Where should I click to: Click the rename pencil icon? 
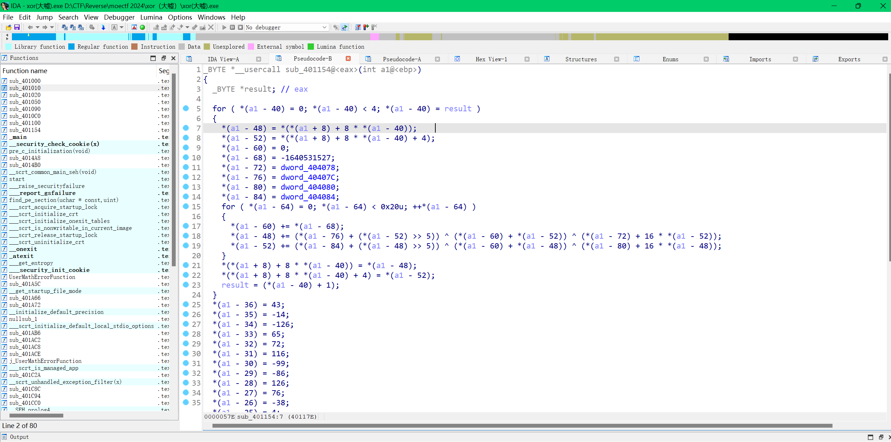click(x=203, y=27)
